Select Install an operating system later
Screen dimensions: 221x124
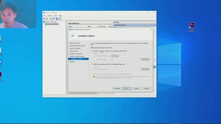point(92,48)
